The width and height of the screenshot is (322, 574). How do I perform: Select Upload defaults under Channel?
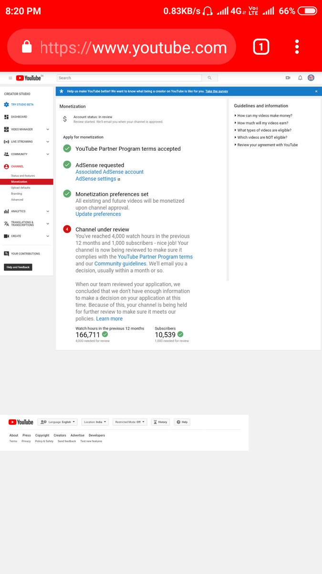(x=21, y=188)
